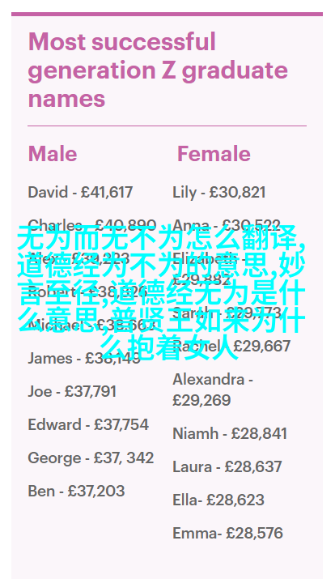This screenshot has width=335, height=579.
Task: Click the Lily - £30,821 entry
Action: pos(219,193)
